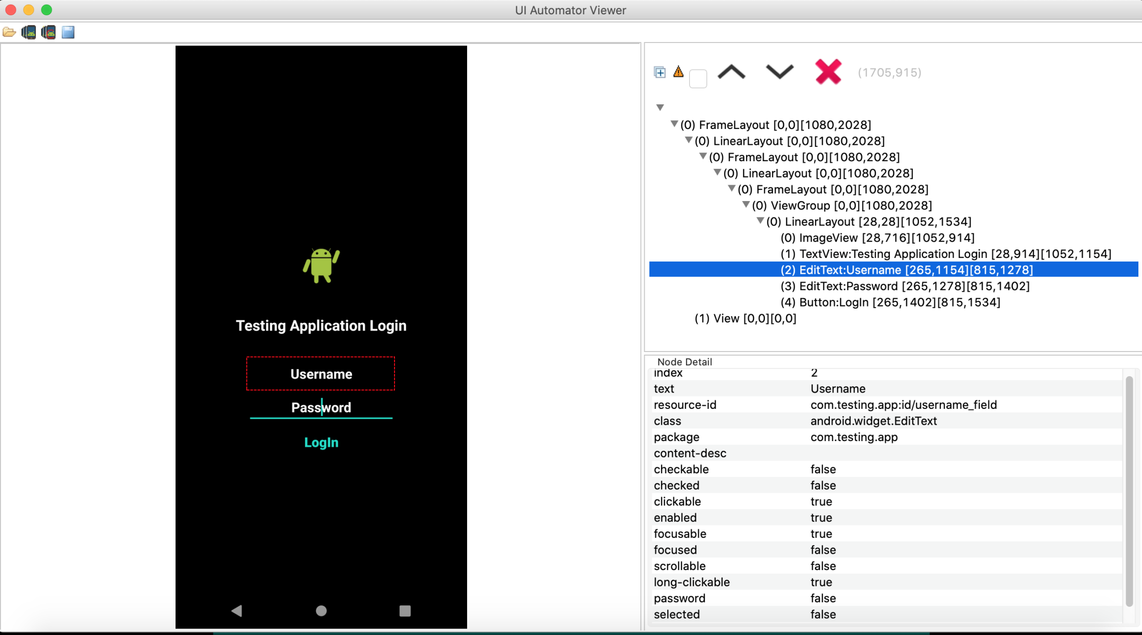Image resolution: width=1142 pixels, height=635 pixels.
Task: Click Android back navigation triangle
Action: pos(236,611)
